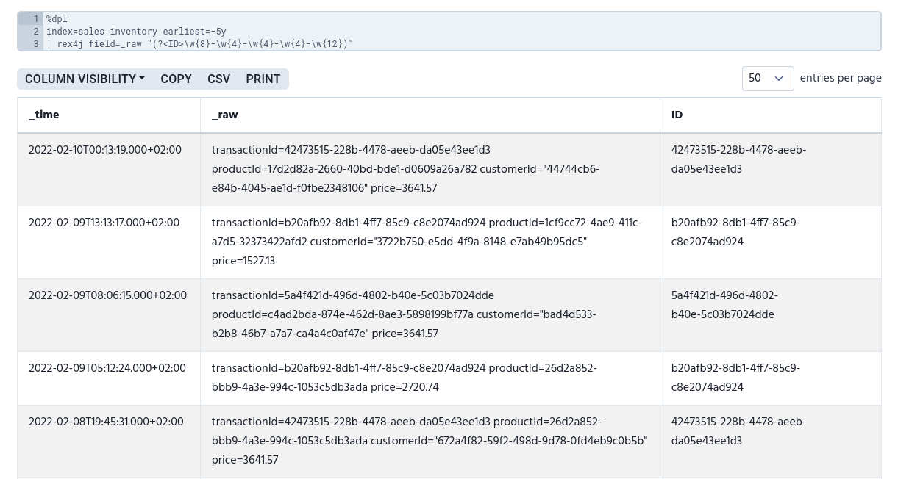The image size is (898, 479).
Task: Click line number 3 in the query editor
Action: [x=35, y=43]
